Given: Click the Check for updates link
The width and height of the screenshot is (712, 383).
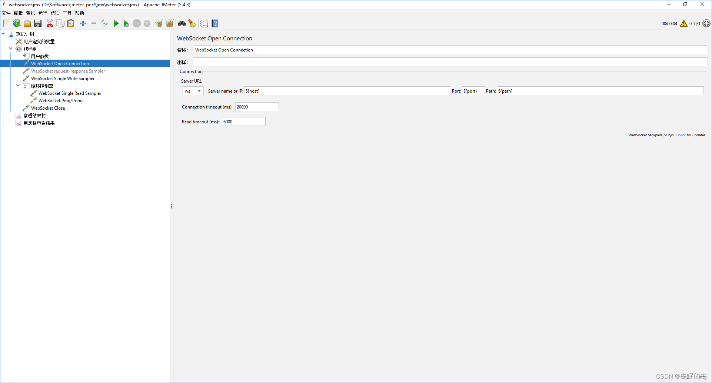Looking at the screenshot, I should (681, 135).
